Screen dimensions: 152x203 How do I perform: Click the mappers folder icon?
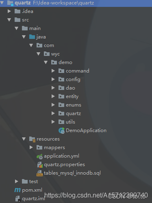[39, 147]
